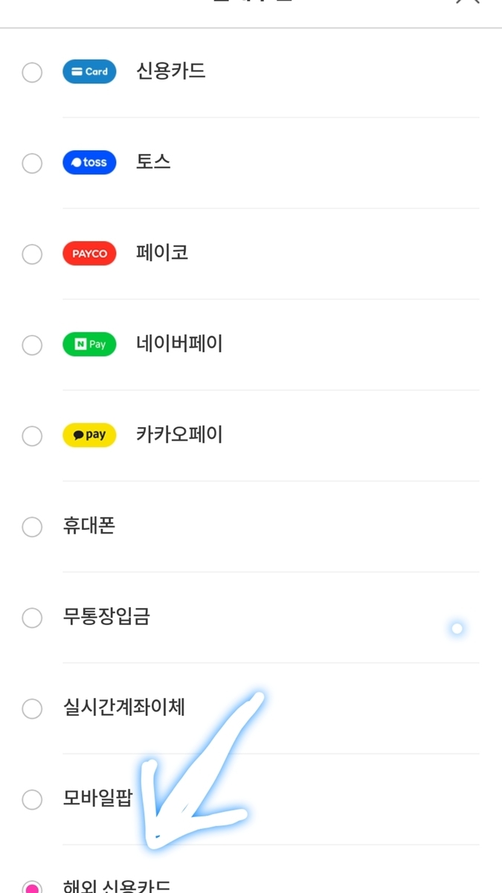Tap the yellow Kakao pay logo badge

(x=89, y=435)
